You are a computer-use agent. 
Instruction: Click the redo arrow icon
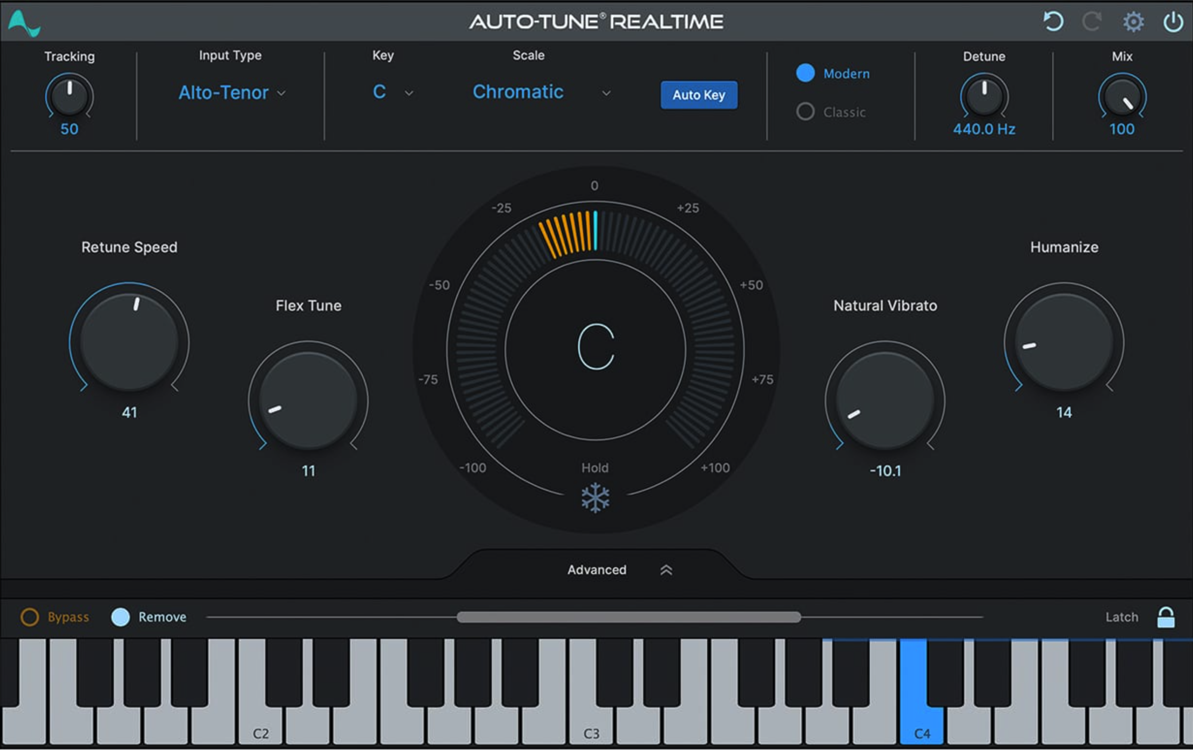(x=1092, y=22)
